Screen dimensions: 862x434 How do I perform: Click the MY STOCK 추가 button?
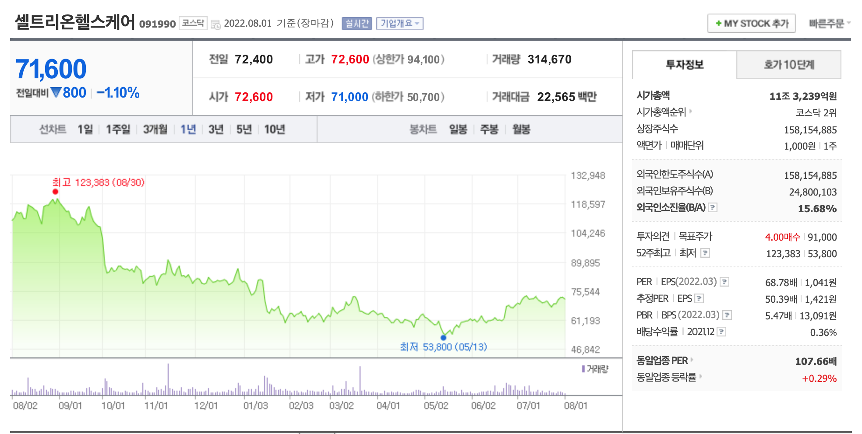pyautogui.click(x=752, y=23)
